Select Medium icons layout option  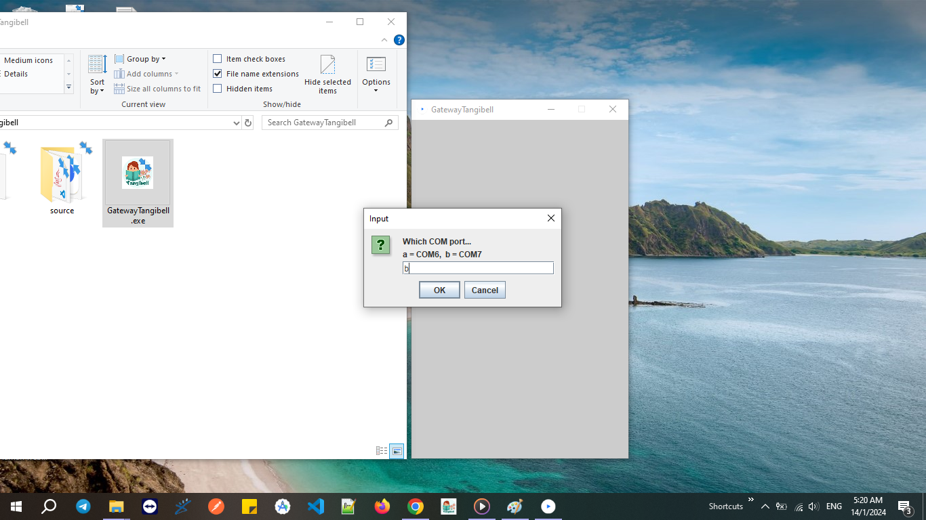click(x=28, y=60)
